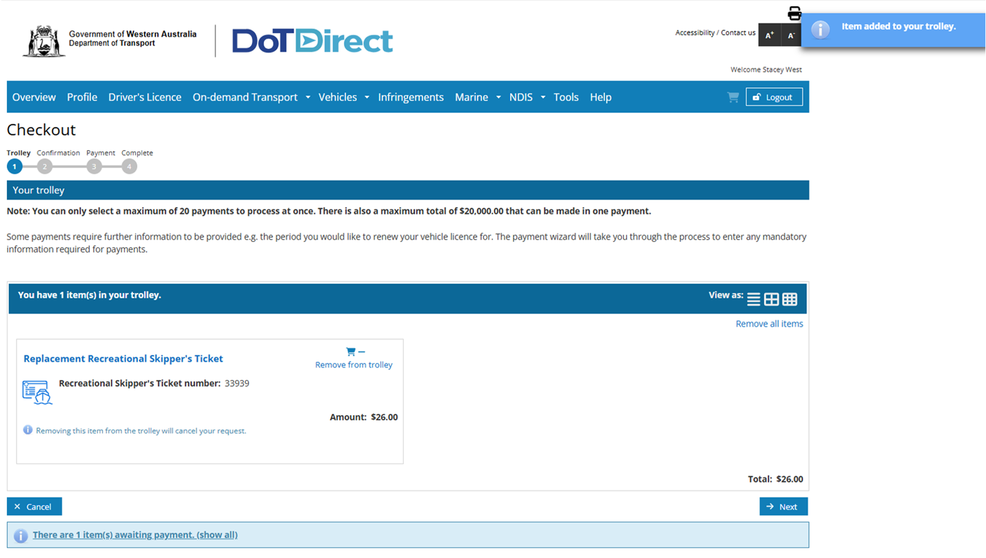Viewport: 986px width, 558px height.
Task: Switch to three-column grid view icon
Action: coord(790,299)
